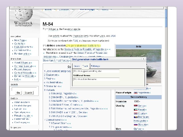Jump to entry 6.4 M-84A4 Sniper, Croatia

pyautogui.click(x=64, y=105)
